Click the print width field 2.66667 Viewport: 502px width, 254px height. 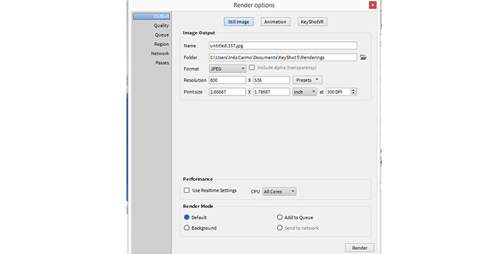tap(228, 92)
